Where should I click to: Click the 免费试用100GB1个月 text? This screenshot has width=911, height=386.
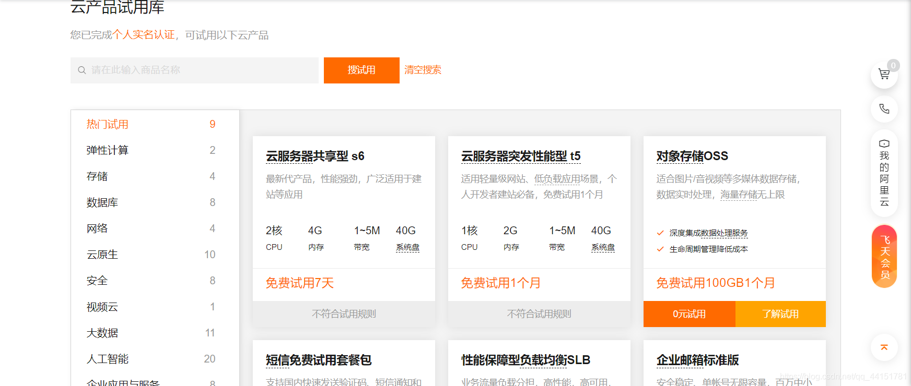coord(716,283)
